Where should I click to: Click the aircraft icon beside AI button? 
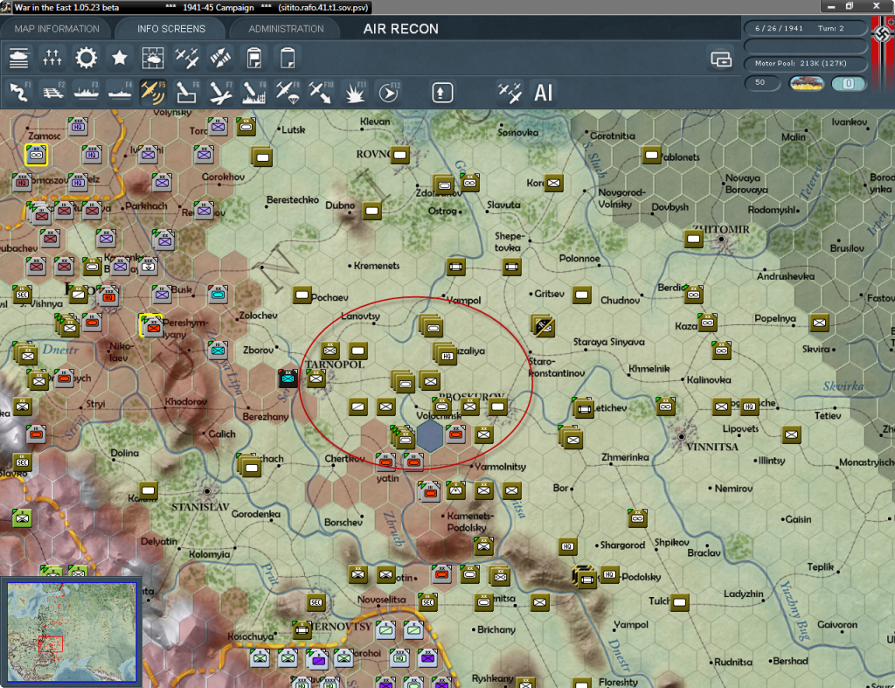pyautogui.click(x=510, y=93)
